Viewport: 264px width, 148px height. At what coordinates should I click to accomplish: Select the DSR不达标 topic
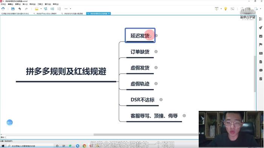point(143,100)
